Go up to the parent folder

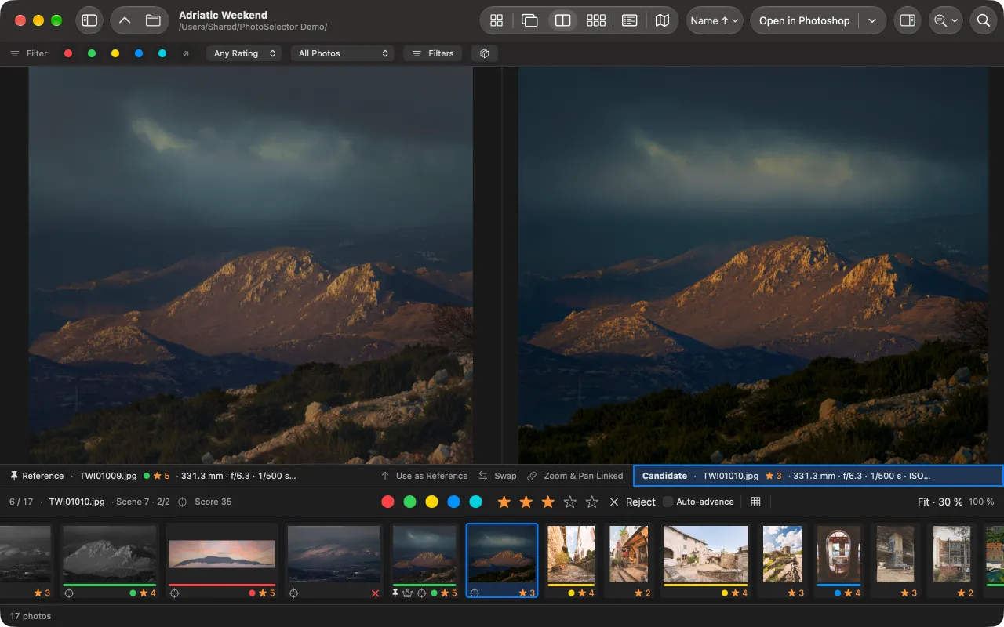[x=125, y=20]
